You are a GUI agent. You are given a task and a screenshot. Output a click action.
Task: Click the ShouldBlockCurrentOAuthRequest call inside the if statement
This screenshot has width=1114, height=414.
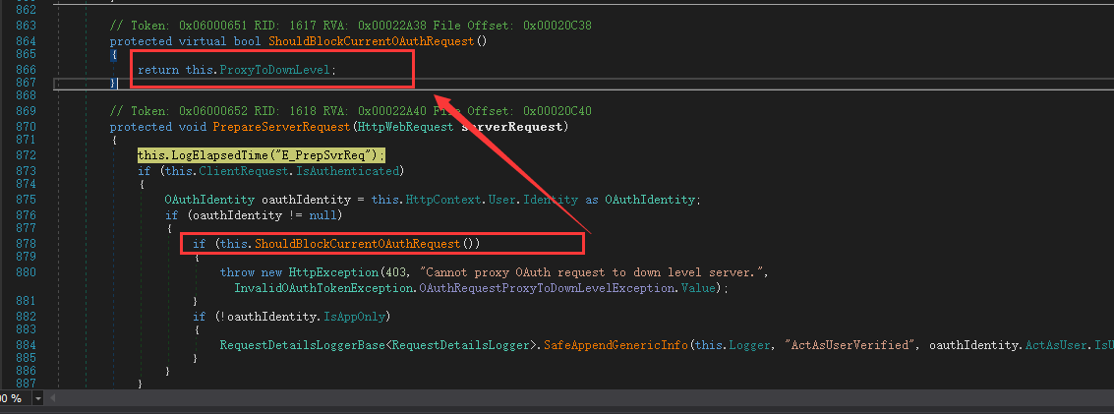[x=358, y=243]
